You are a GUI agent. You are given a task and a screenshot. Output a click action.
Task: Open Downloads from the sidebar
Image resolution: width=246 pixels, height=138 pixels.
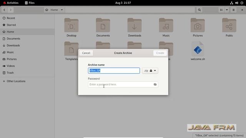27,45
